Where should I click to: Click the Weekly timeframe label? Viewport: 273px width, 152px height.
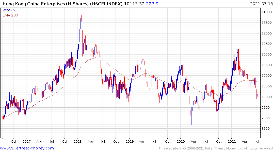click(x=9, y=10)
